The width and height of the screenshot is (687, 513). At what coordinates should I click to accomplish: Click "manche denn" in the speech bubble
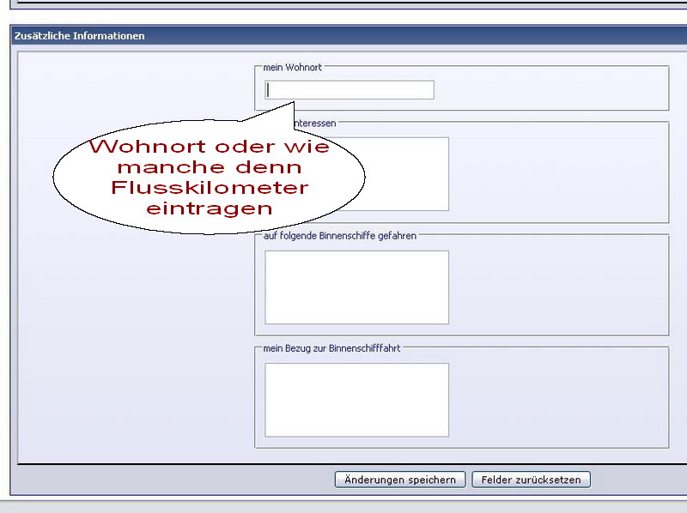210,166
